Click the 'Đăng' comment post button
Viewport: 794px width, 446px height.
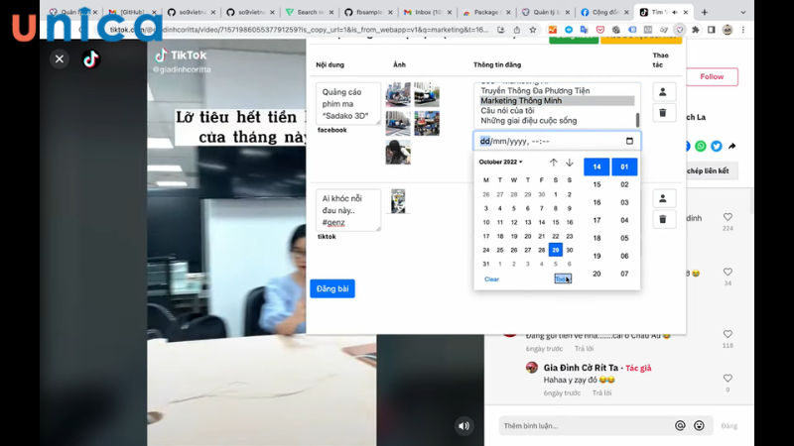[729, 426]
